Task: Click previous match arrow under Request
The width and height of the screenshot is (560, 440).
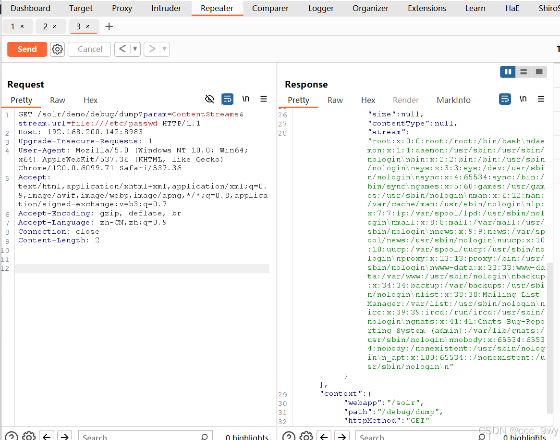Action: click(47, 437)
